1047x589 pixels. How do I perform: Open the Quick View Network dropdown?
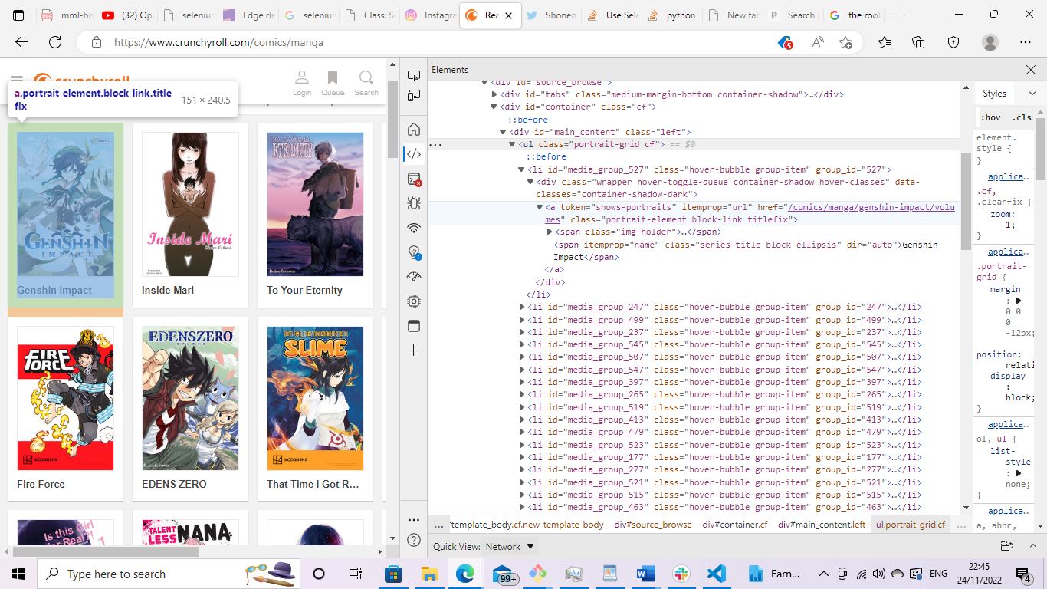510,547
